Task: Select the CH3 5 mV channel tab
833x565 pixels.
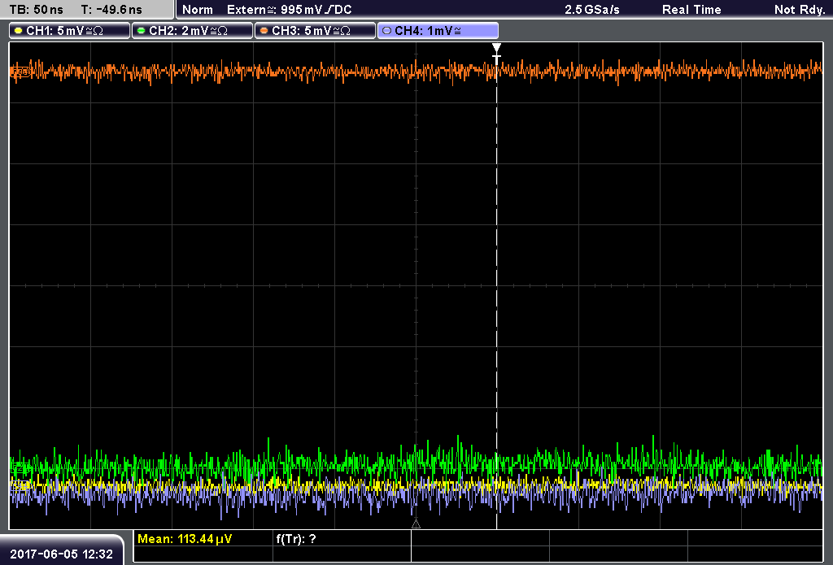Action: 315,31
